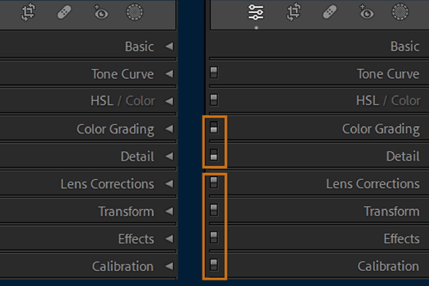Choose the Healing bandage tool in right toolbar
The image size is (429, 286).
tap(330, 12)
